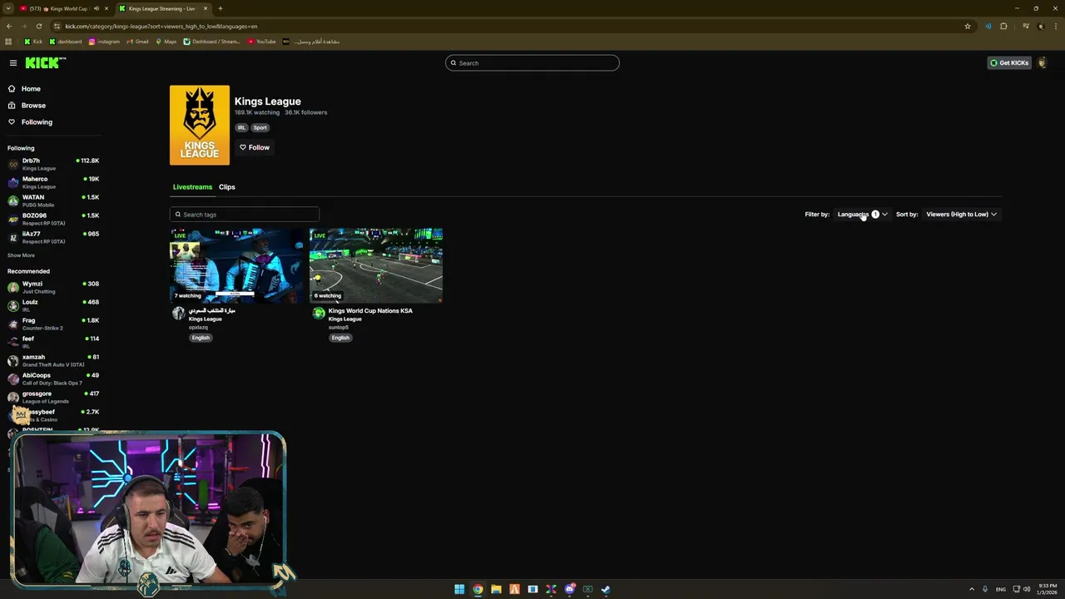Open iiAz77 channel in sidebar
The height and width of the screenshot is (599, 1065).
[x=53, y=237]
